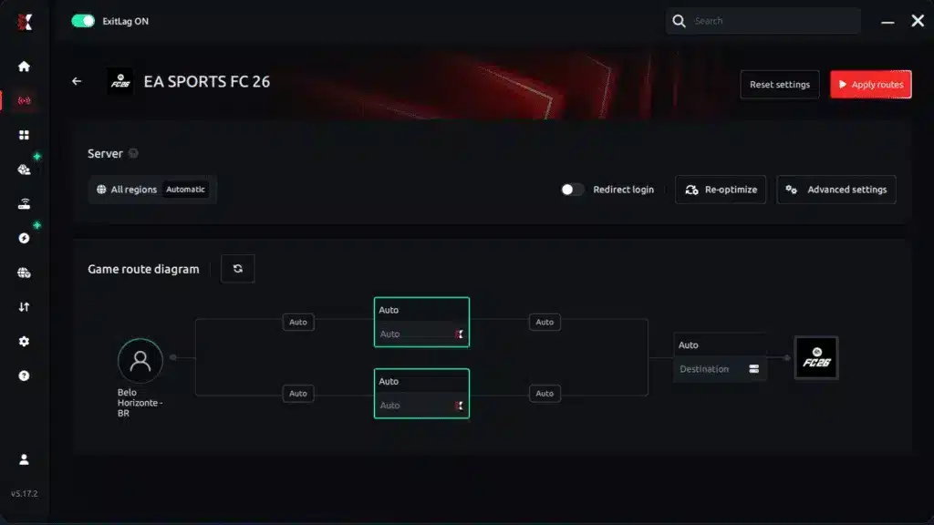Open the Auto Destination node box
This screenshot has width=934, height=525.
(720, 357)
